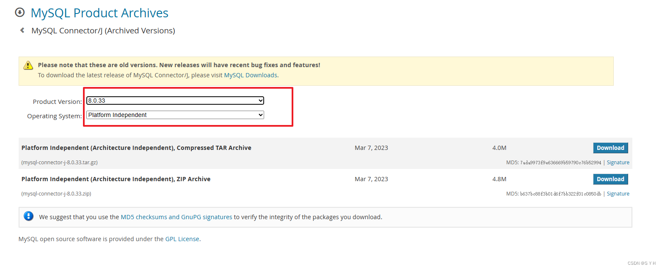Image resolution: width=662 pixels, height=269 pixels.
Task: Click the Compressed TAR Archive title text
Action: (136, 148)
